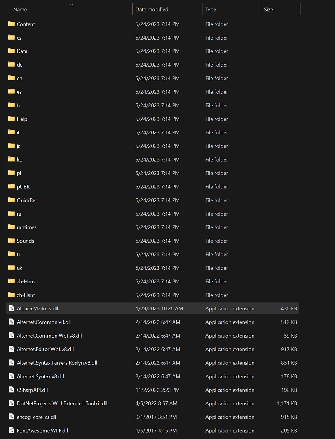
Task: Click the 4/5/2022 8:57 AM date
Action: click(x=156, y=403)
